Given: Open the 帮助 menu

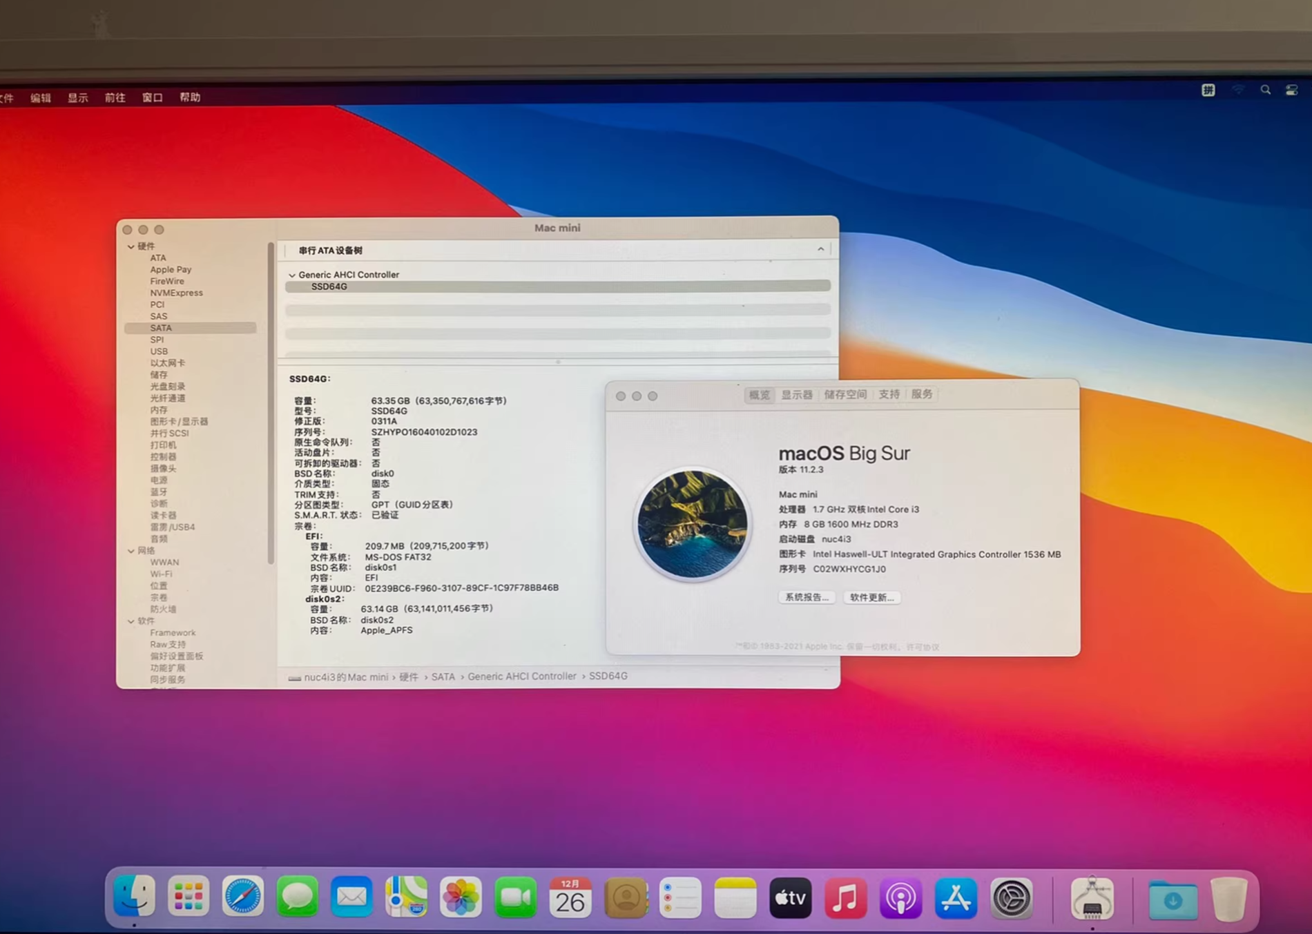Looking at the screenshot, I should [190, 97].
